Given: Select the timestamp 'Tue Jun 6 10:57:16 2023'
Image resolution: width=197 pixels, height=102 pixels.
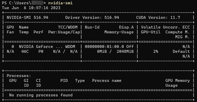Looking at the screenshot, I should [x=31, y=8].
